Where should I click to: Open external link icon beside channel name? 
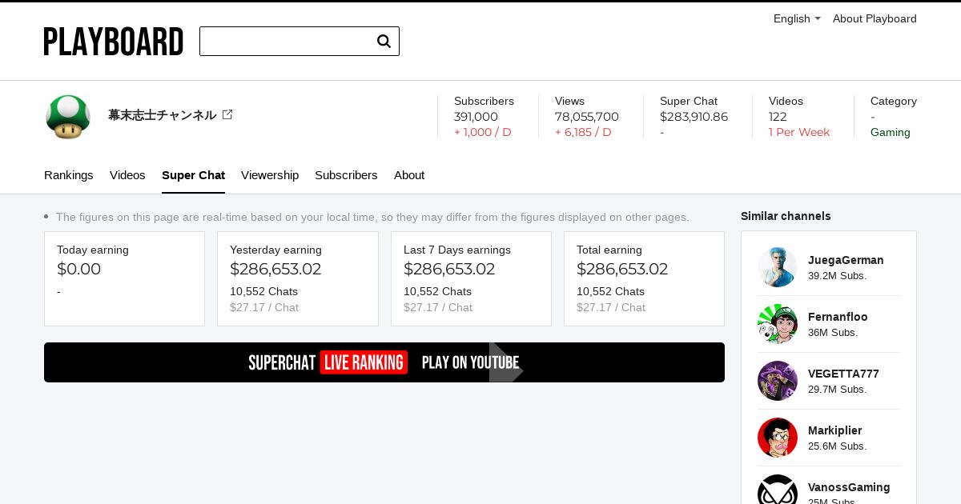[227, 114]
